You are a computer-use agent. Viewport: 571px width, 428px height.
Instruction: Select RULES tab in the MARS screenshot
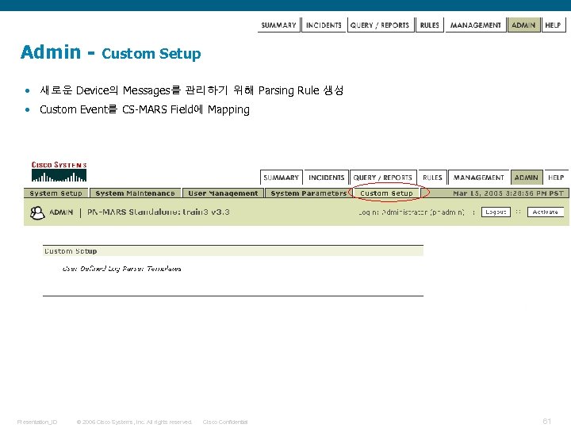point(433,178)
